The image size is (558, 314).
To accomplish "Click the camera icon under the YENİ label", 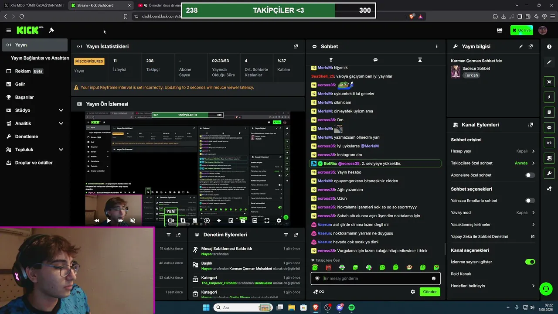I will 171,221.
